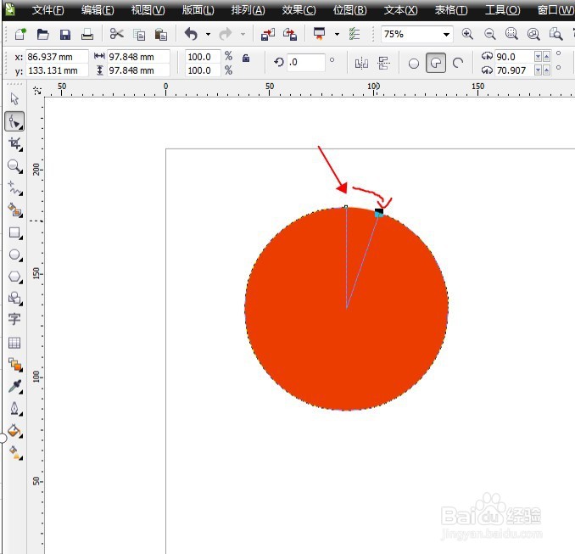This screenshot has width=575, height=554.
Task: Open the zoom level dropdown
Action: (446, 35)
